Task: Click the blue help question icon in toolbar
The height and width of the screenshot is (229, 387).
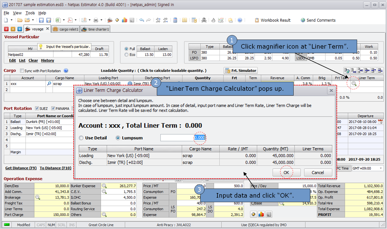Action: [240, 20]
